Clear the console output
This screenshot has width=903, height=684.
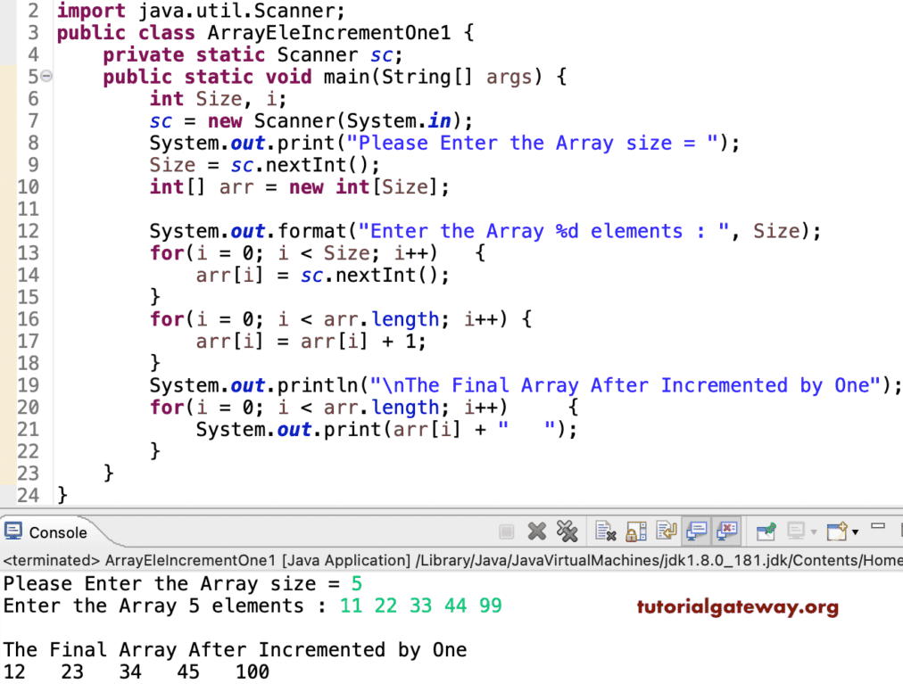[607, 532]
